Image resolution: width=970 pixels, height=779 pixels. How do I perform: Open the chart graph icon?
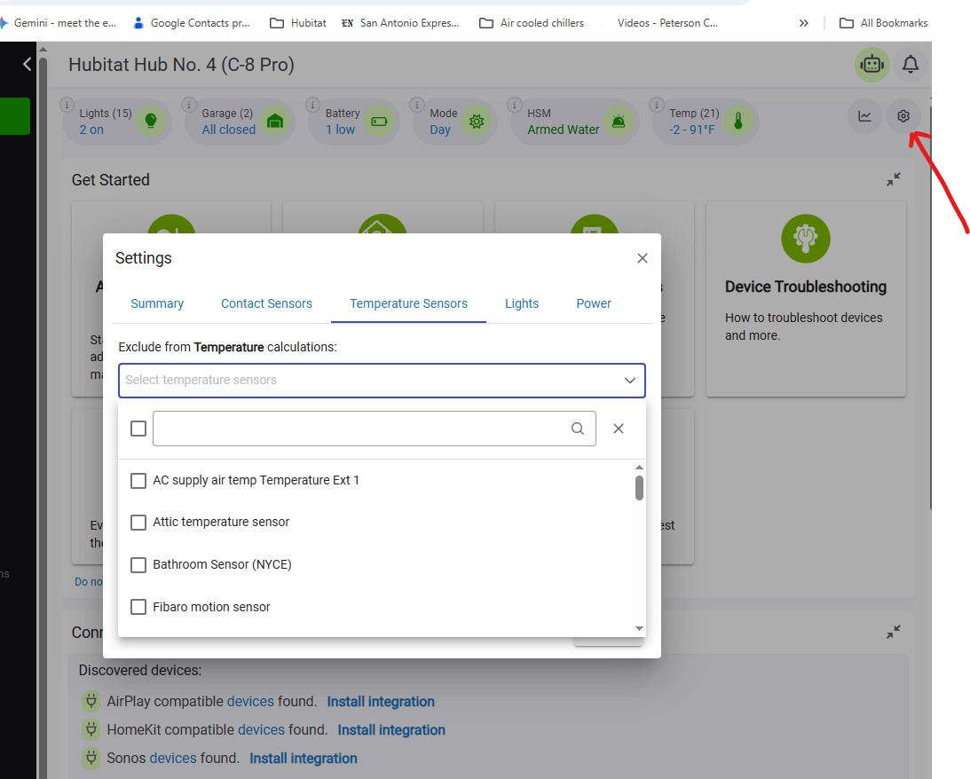point(864,115)
